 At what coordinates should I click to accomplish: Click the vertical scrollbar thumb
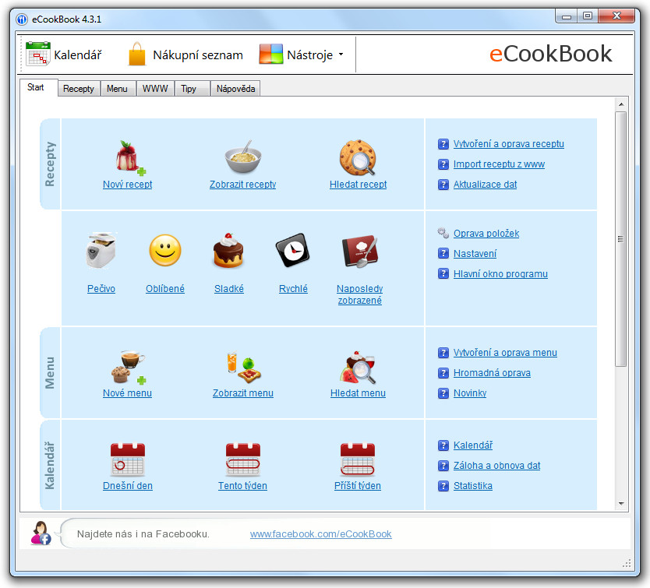click(x=620, y=239)
